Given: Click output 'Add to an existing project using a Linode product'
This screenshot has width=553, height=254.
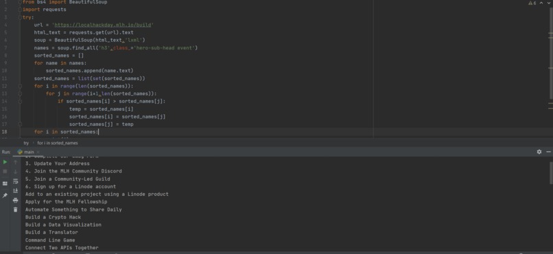Looking at the screenshot, I should click(x=97, y=194).
